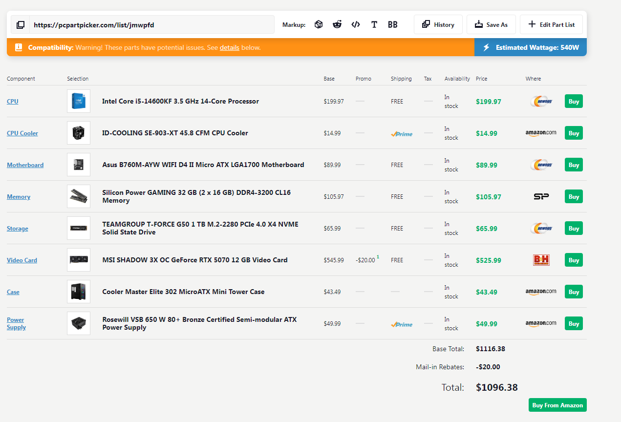The height and width of the screenshot is (422, 621).
Task: Click Amazon logo in CPU Cooler row
Action: (541, 133)
